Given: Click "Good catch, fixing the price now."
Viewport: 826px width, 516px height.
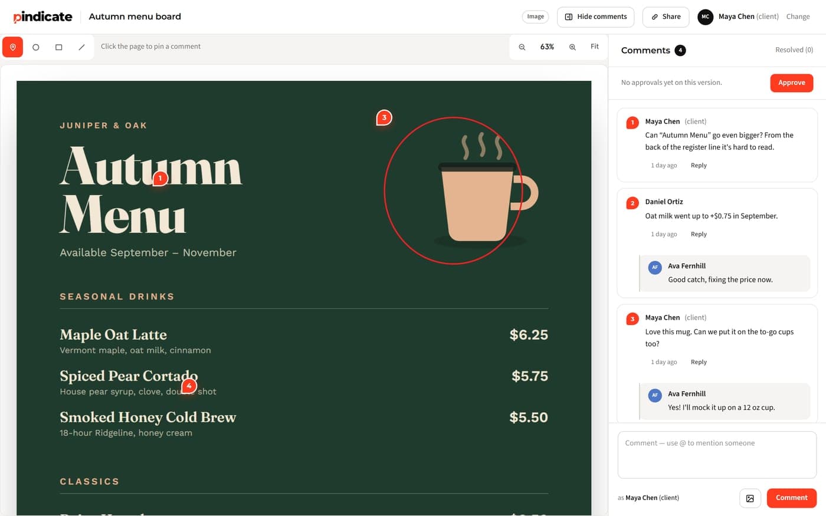Looking at the screenshot, I should (720, 280).
